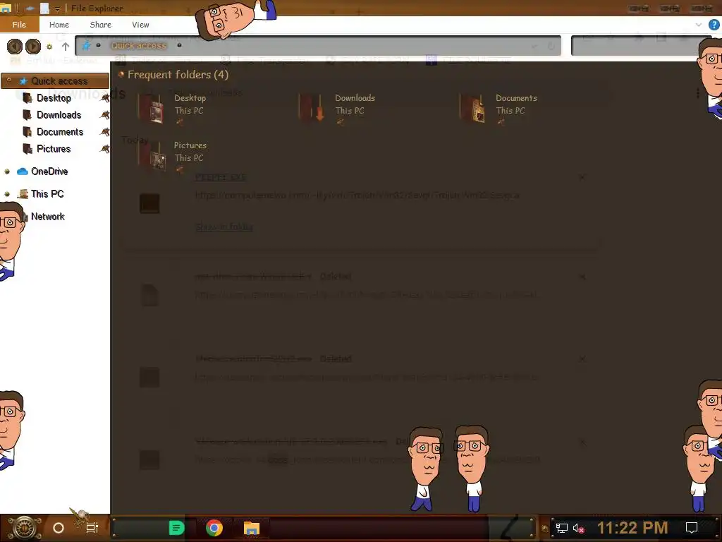This screenshot has height=542, width=722.
Task: Click the pin icon beside sidebar Documents
Action: pyautogui.click(x=105, y=132)
